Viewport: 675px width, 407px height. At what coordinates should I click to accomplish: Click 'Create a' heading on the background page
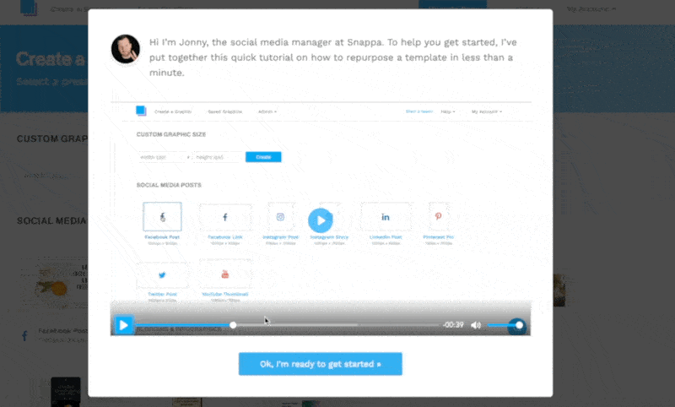tap(51, 59)
